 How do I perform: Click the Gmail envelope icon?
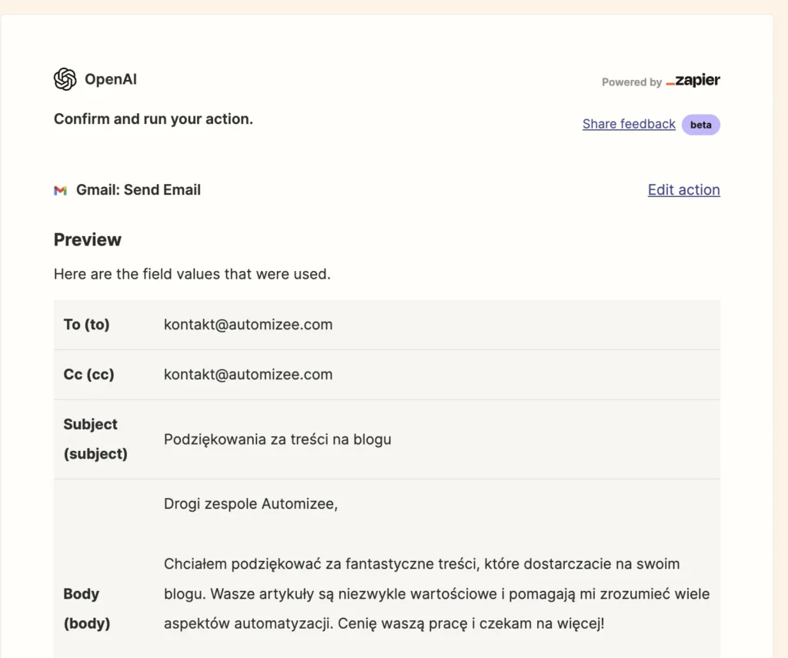pos(60,190)
